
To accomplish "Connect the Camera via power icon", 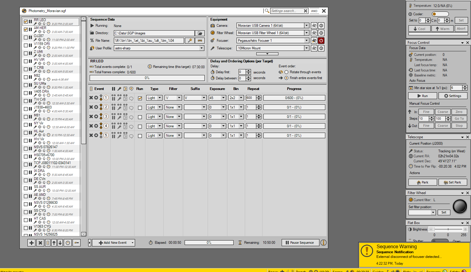I will (321, 26).
